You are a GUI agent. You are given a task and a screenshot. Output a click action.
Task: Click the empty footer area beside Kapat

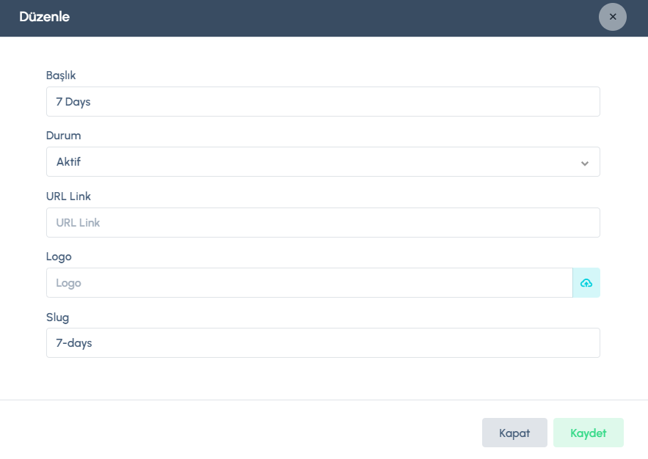coord(257,433)
